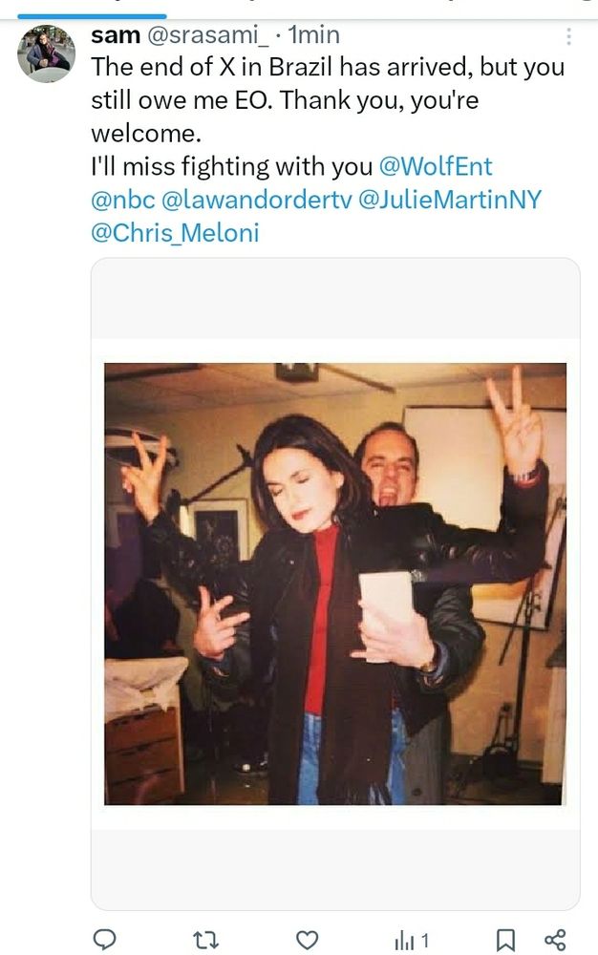Viewport: 598px width, 955px height.
Task: Open the reply comment bubble icon
Action: pos(104,939)
